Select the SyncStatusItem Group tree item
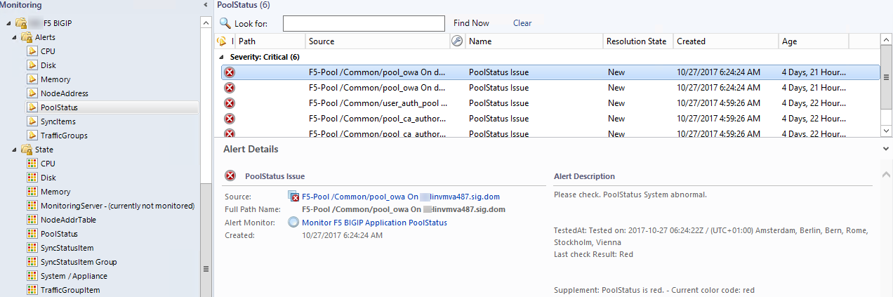The height and width of the screenshot is (297, 893). [x=79, y=262]
